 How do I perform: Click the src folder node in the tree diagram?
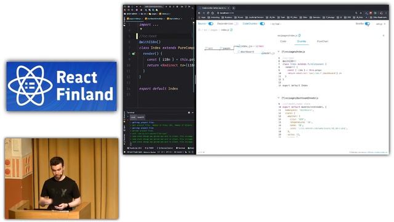tap(209, 48)
